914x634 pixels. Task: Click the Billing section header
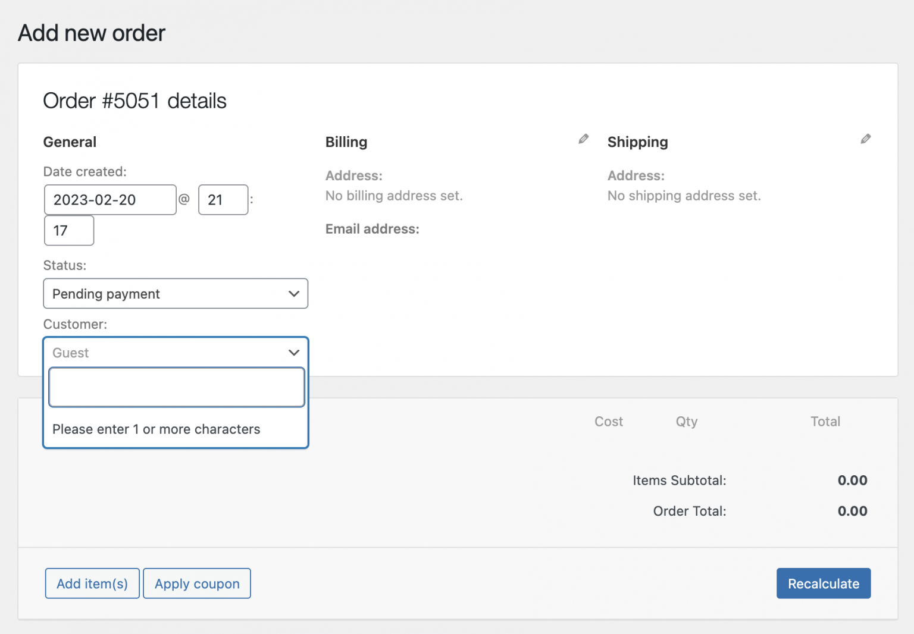pos(346,142)
